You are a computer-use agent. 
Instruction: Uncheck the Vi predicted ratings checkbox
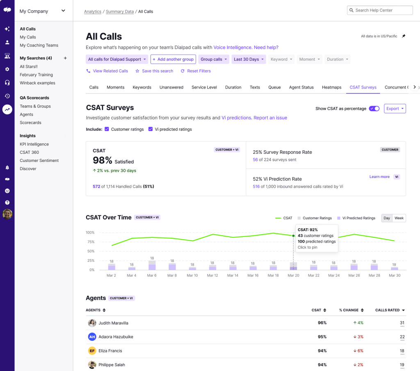click(151, 129)
